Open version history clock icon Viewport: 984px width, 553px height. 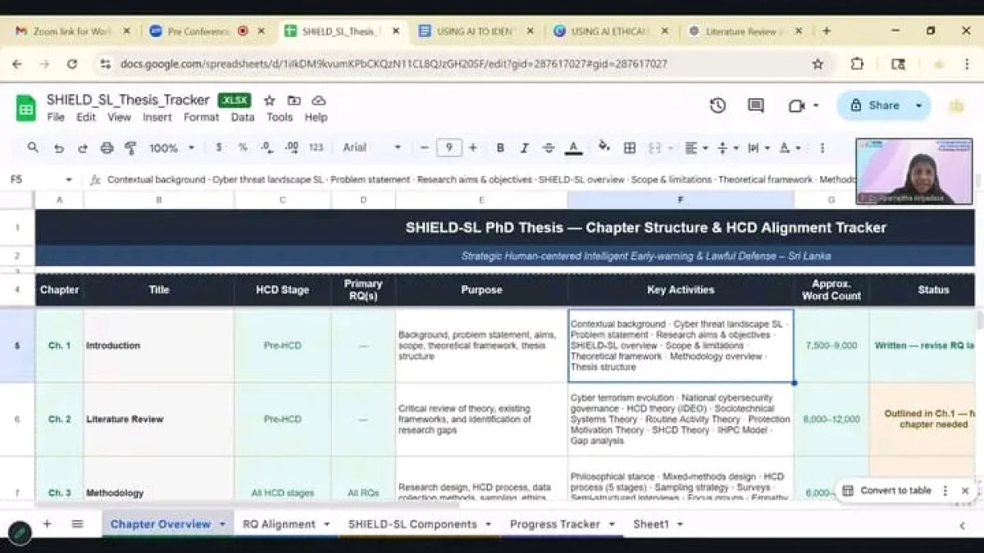(x=717, y=106)
